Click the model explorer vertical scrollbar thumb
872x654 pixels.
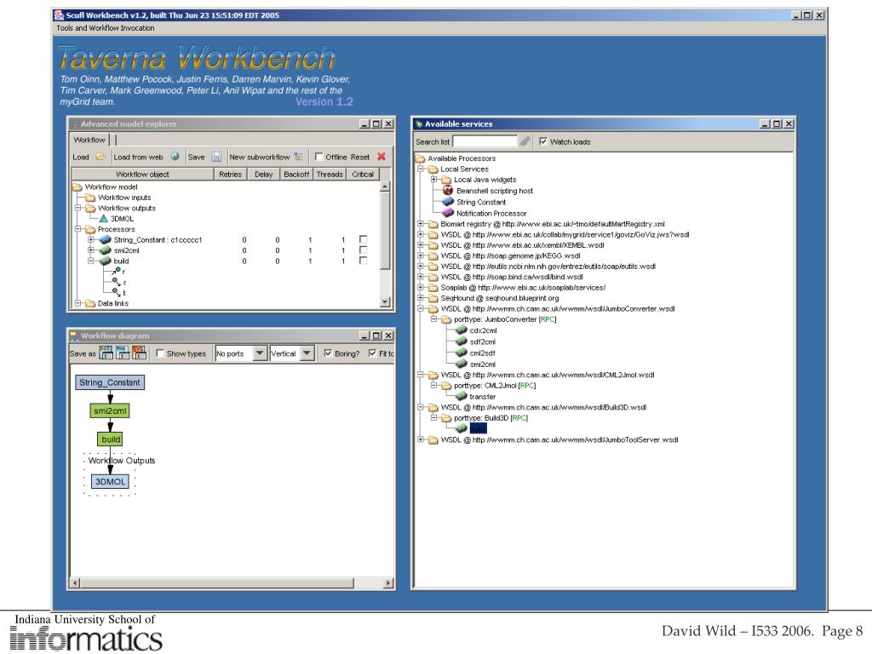pos(385,231)
